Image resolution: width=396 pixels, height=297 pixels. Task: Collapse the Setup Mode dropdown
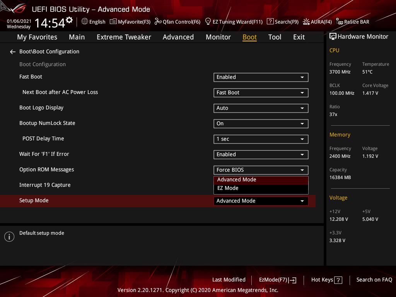261,201
